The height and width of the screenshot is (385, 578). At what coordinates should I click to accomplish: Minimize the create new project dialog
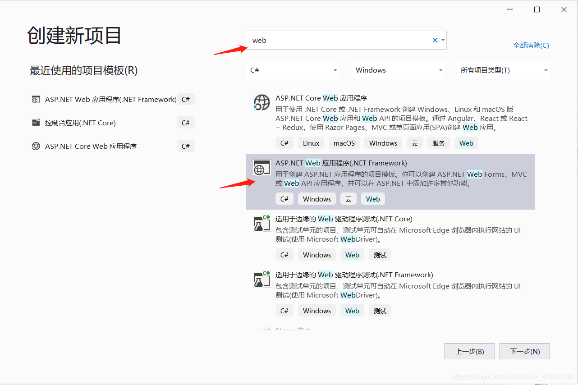click(x=510, y=9)
